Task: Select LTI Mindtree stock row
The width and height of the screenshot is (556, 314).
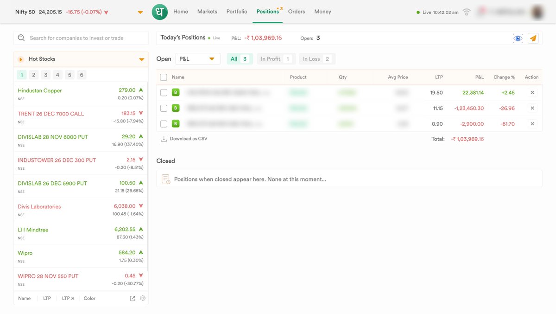Action: click(81, 233)
